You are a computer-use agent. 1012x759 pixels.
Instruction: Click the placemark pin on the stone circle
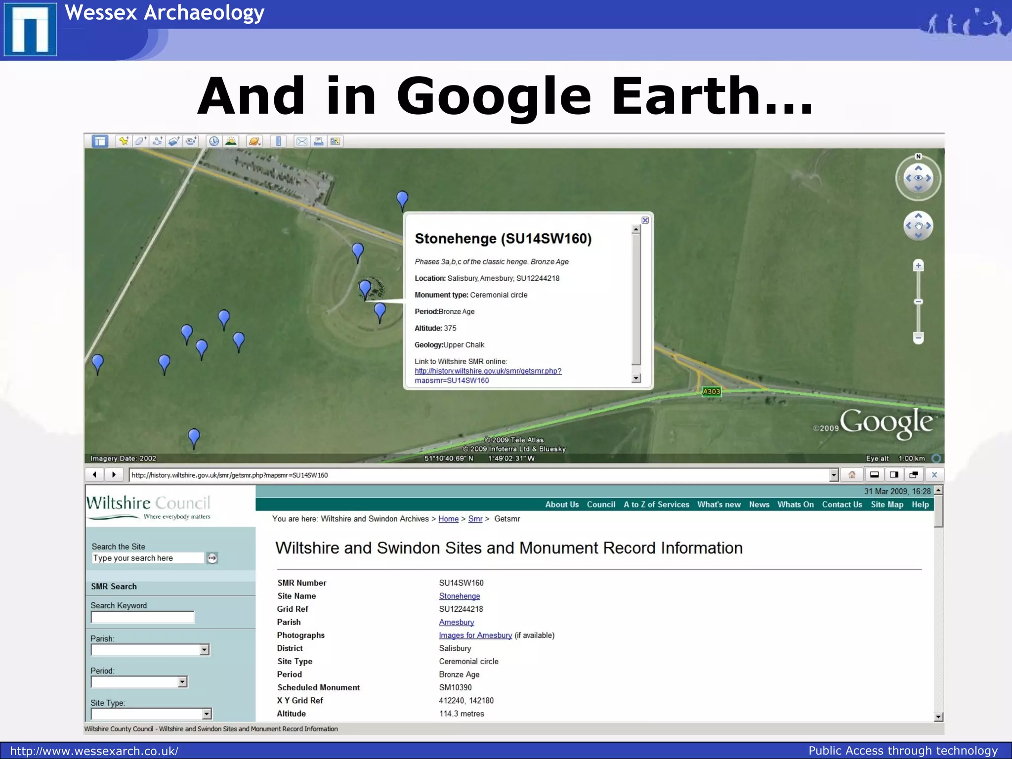click(365, 289)
